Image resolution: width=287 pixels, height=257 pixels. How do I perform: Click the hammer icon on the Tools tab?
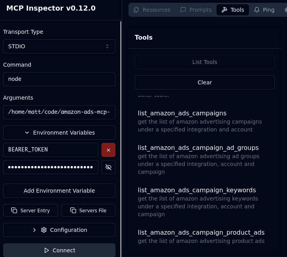224,10
